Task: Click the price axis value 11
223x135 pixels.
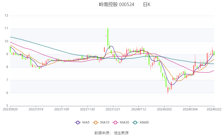Action: click(6, 28)
